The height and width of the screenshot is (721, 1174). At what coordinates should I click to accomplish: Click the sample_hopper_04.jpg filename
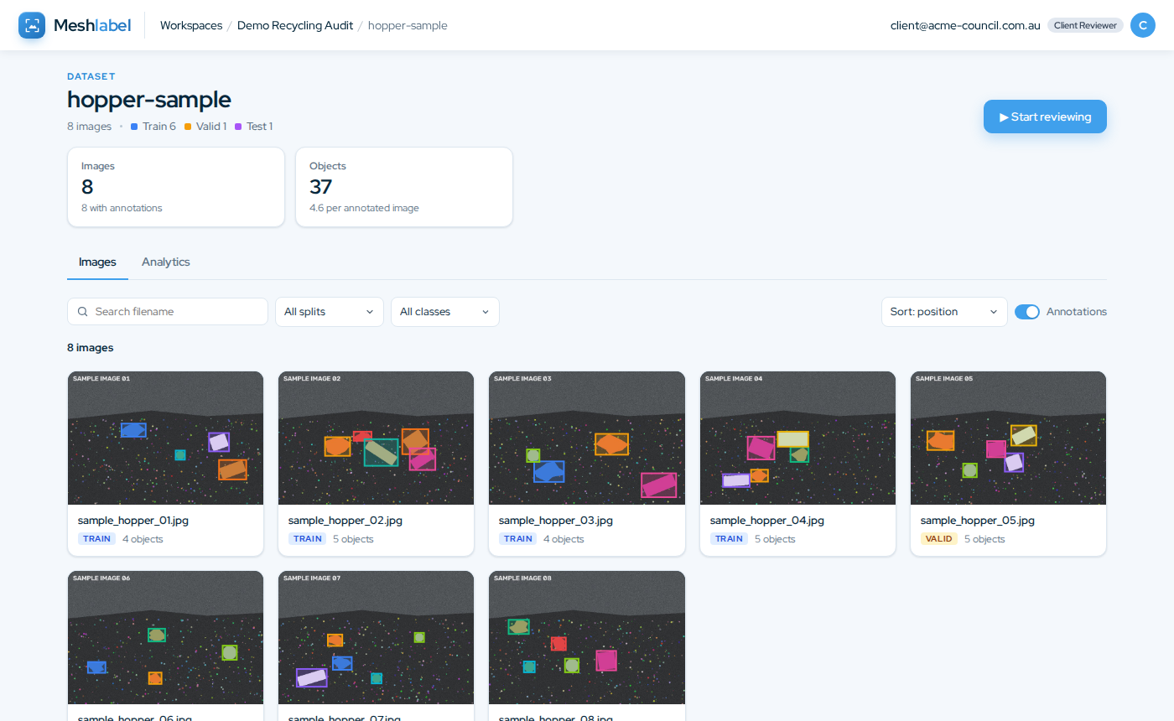coord(767,521)
